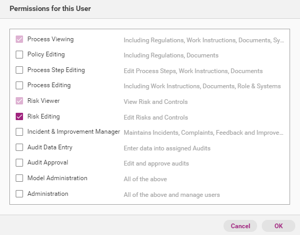This screenshot has width=300, height=235.
Task: Enable the Audit Data Entry checkbox
Action: click(19, 147)
